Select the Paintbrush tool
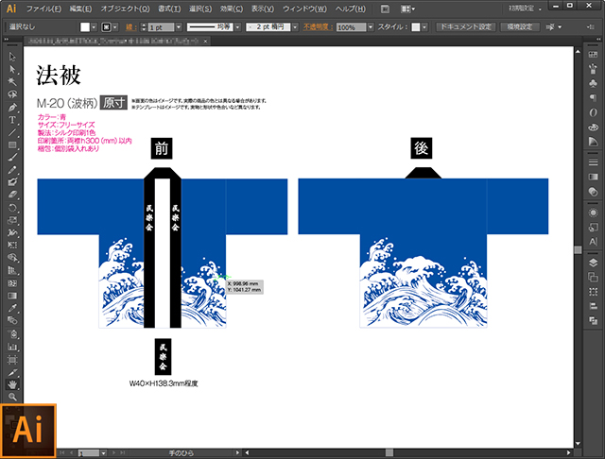Image resolution: width=605 pixels, height=459 pixels. pos(12,157)
